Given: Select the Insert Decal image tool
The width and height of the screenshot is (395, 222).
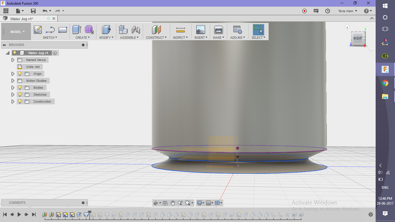Looking at the screenshot, I should pyautogui.click(x=200, y=30).
